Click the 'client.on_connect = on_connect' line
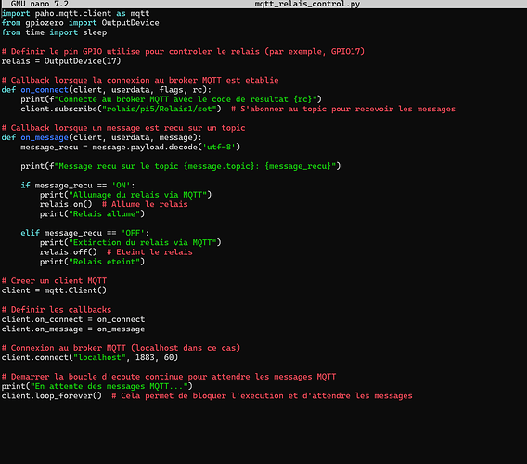The image size is (527, 464). (x=73, y=319)
